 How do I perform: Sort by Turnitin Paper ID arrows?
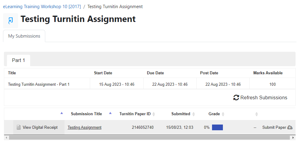pos(154,114)
